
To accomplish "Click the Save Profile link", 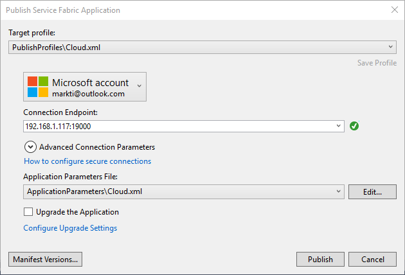I will pos(377,63).
